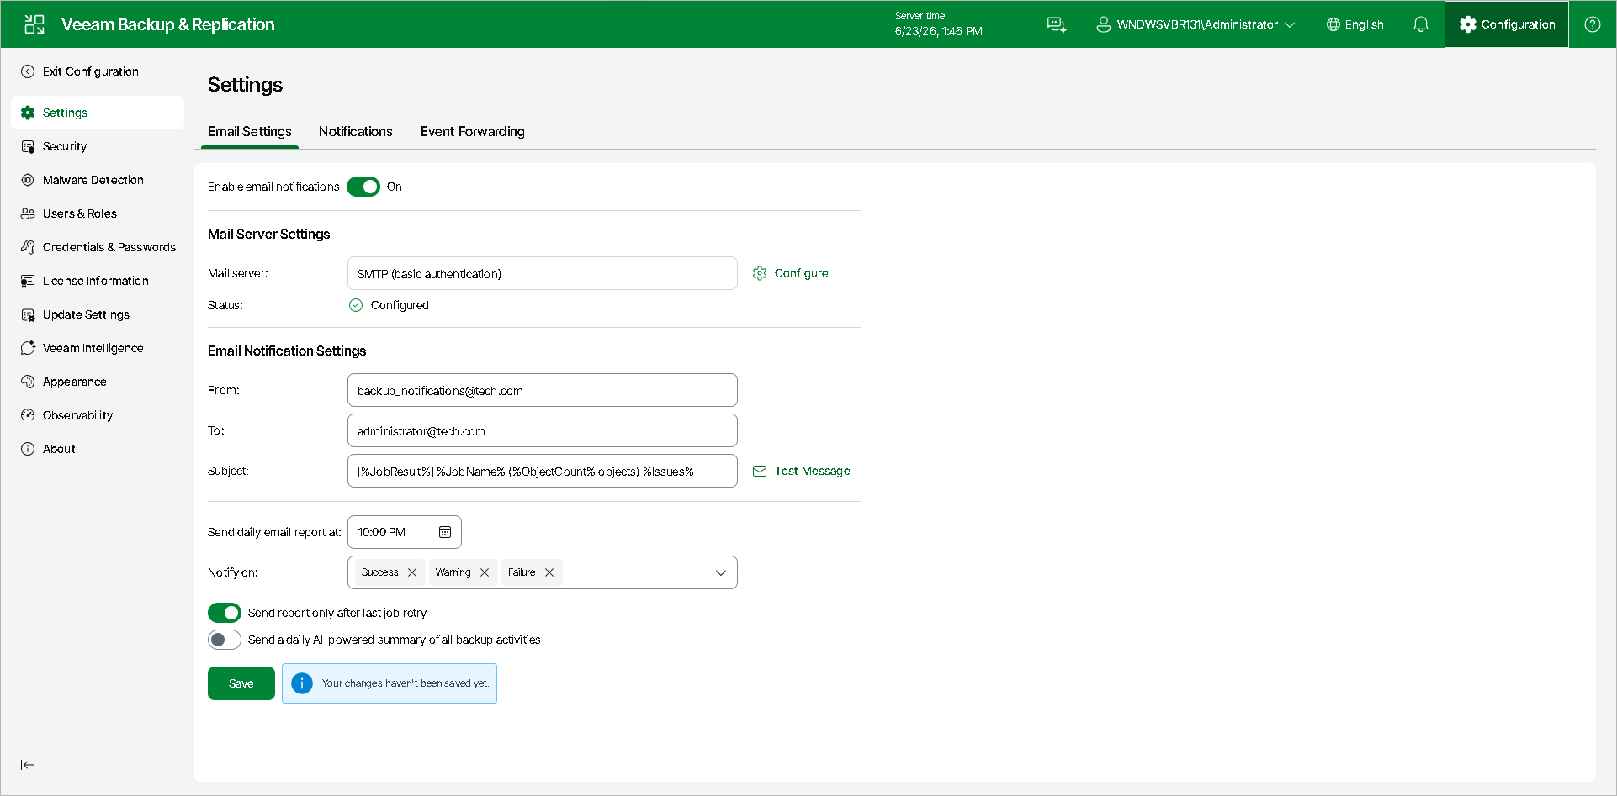Open License Information section
The image size is (1617, 796).
point(98,281)
